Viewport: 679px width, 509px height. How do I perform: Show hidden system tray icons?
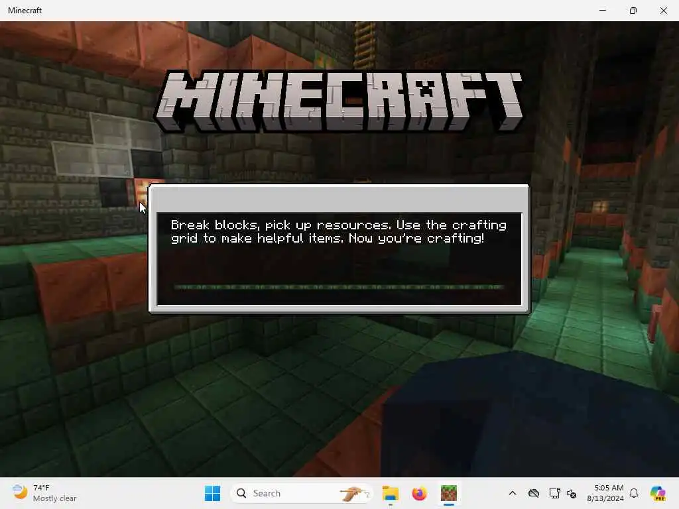(513, 493)
